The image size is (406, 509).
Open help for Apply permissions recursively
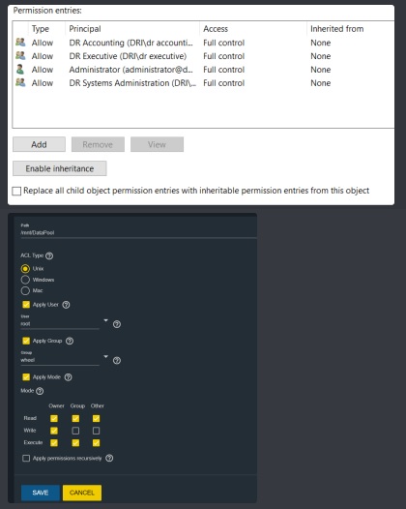109,459
